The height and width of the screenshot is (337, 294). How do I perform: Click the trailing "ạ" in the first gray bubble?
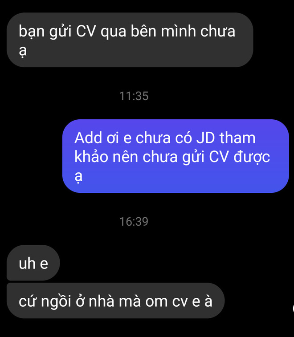click(23, 52)
